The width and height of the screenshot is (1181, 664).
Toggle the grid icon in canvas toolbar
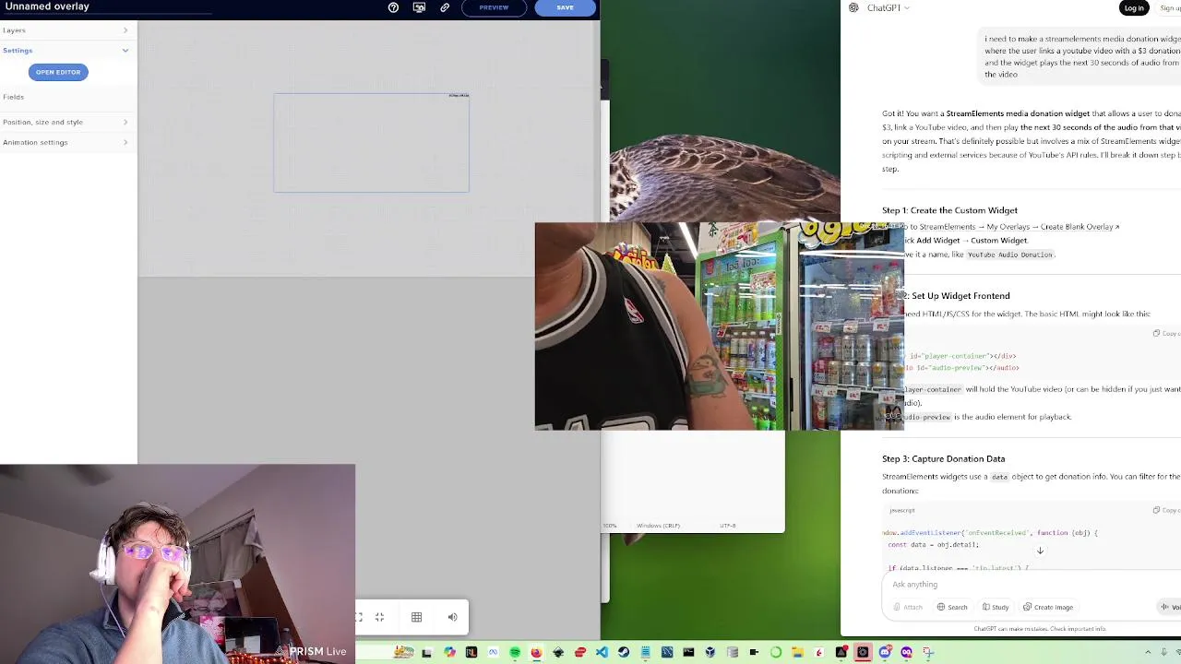pyautogui.click(x=416, y=617)
